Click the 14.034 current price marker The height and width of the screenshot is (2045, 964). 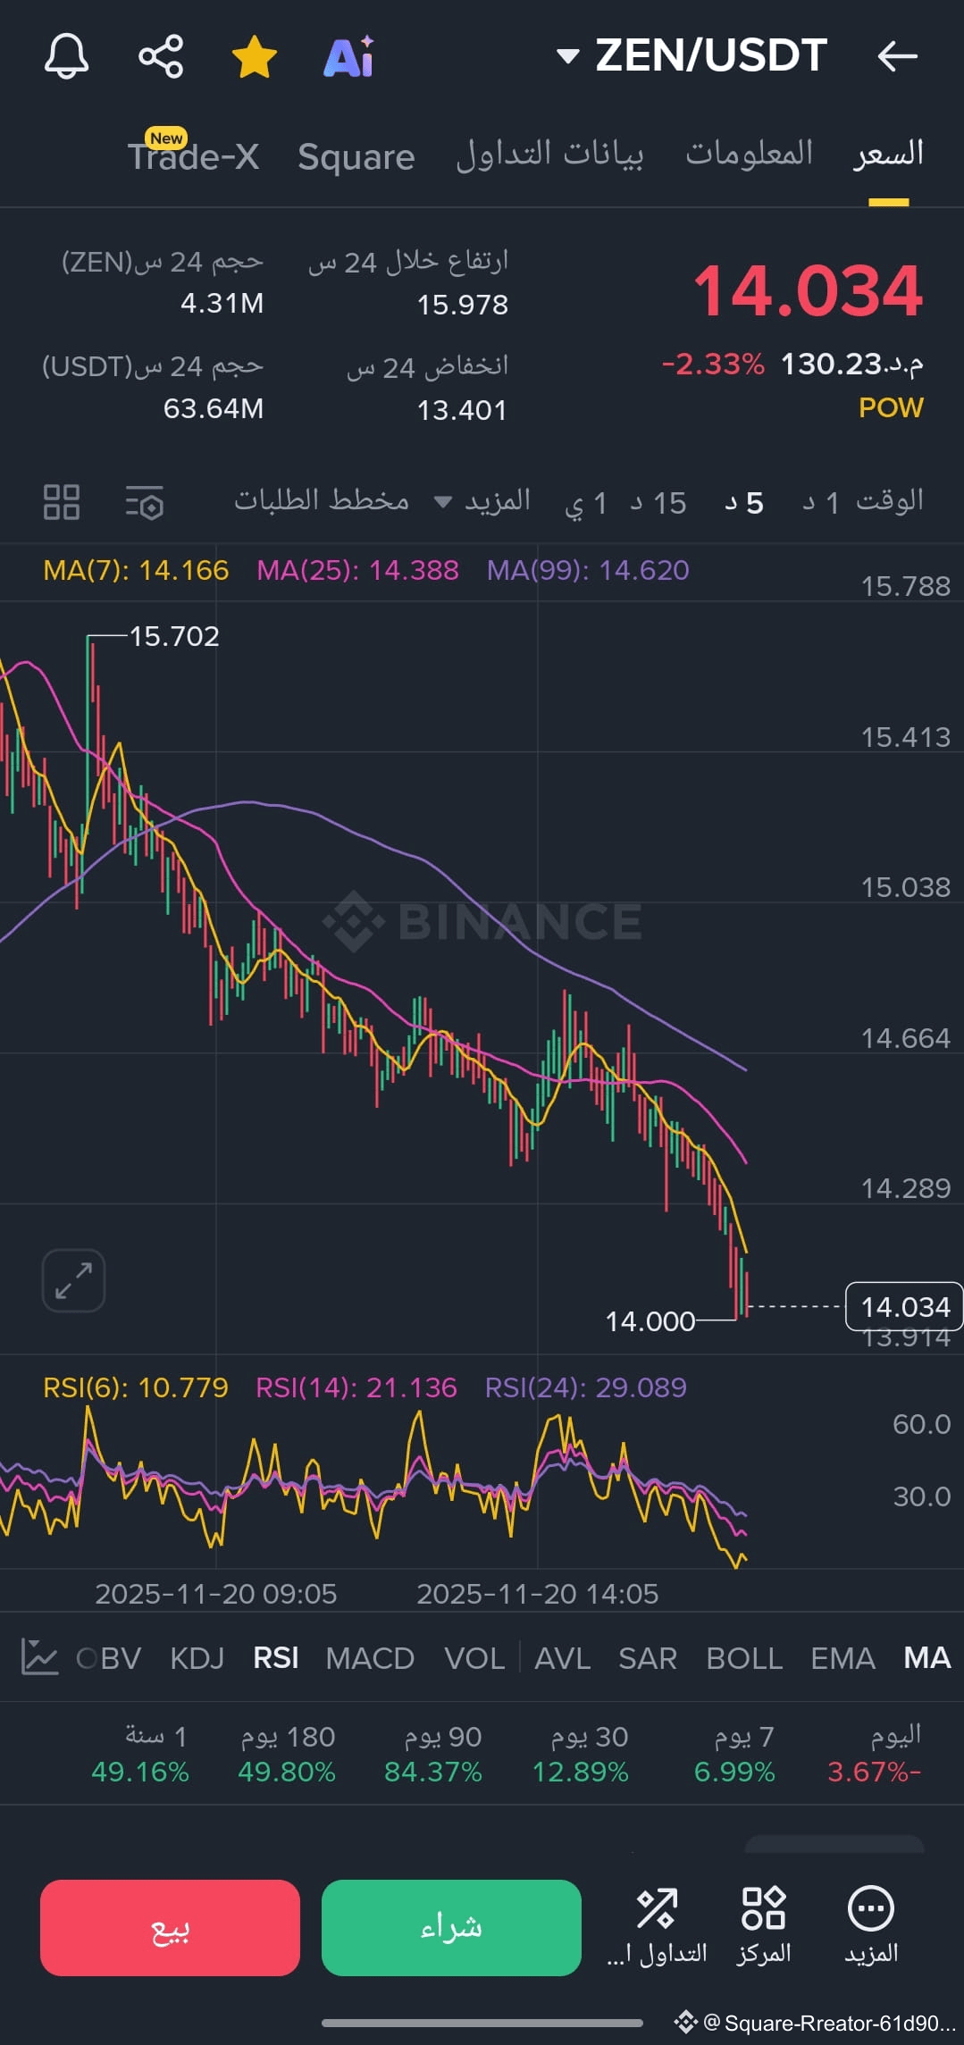tap(904, 1306)
